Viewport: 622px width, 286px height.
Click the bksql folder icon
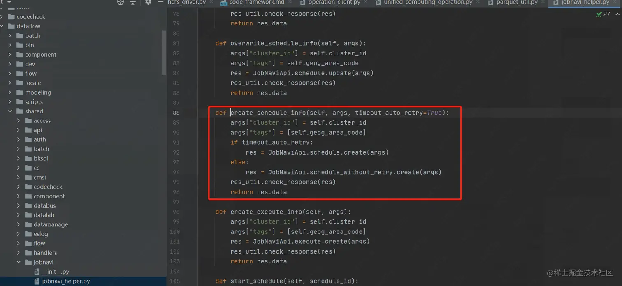point(28,159)
